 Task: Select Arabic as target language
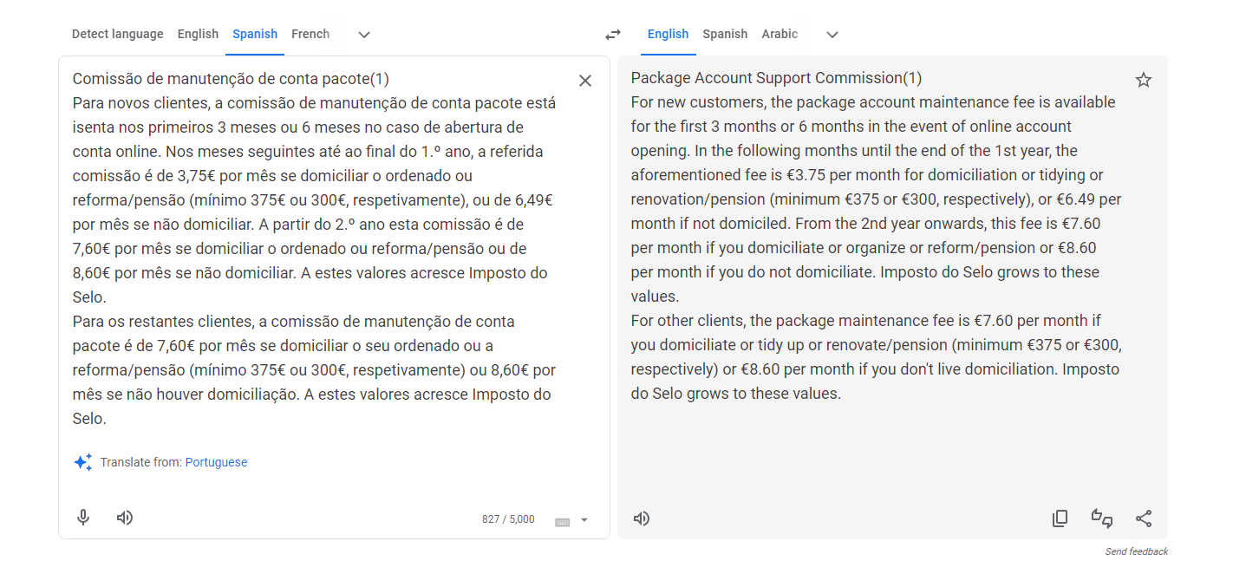(780, 34)
